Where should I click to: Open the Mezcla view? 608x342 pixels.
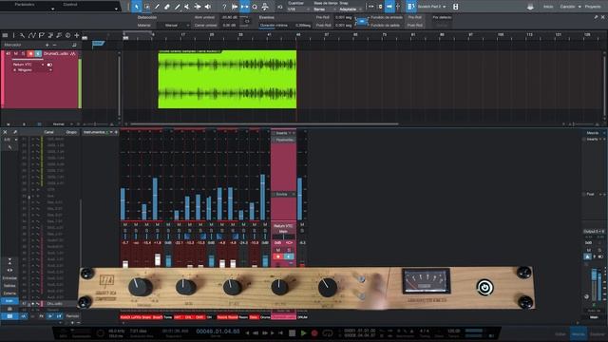pyautogui.click(x=579, y=333)
